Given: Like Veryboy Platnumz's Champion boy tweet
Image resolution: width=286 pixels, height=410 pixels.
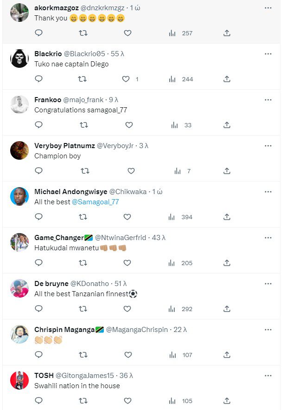Looking at the screenshot, I should click(131, 171).
